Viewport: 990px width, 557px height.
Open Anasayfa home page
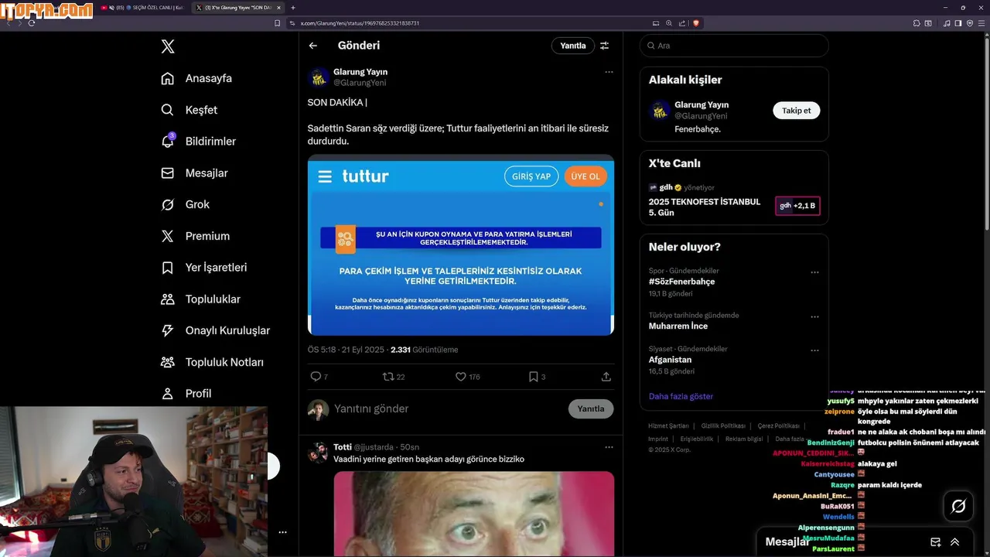click(196, 78)
